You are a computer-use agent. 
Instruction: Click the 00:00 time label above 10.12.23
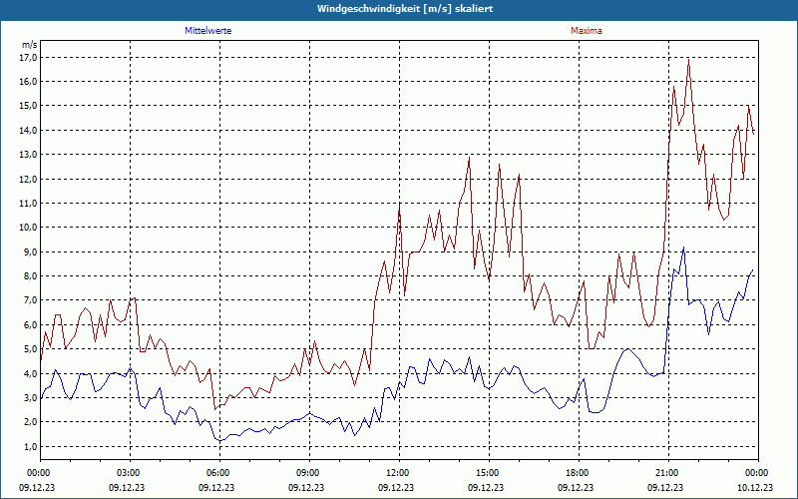click(x=757, y=472)
